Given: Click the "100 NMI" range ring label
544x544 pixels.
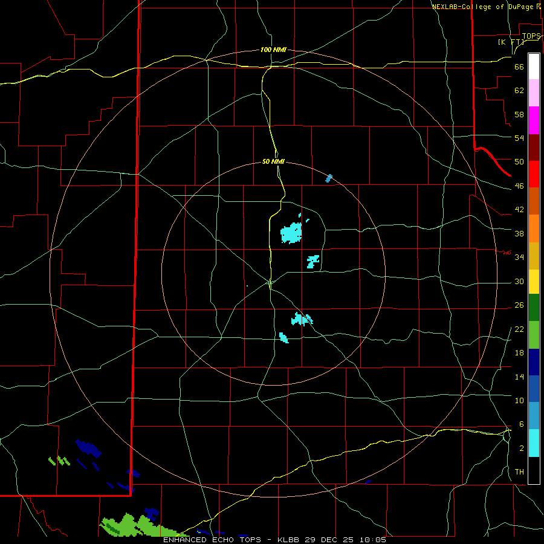Looking at the screenshot, I should [273, 50].
